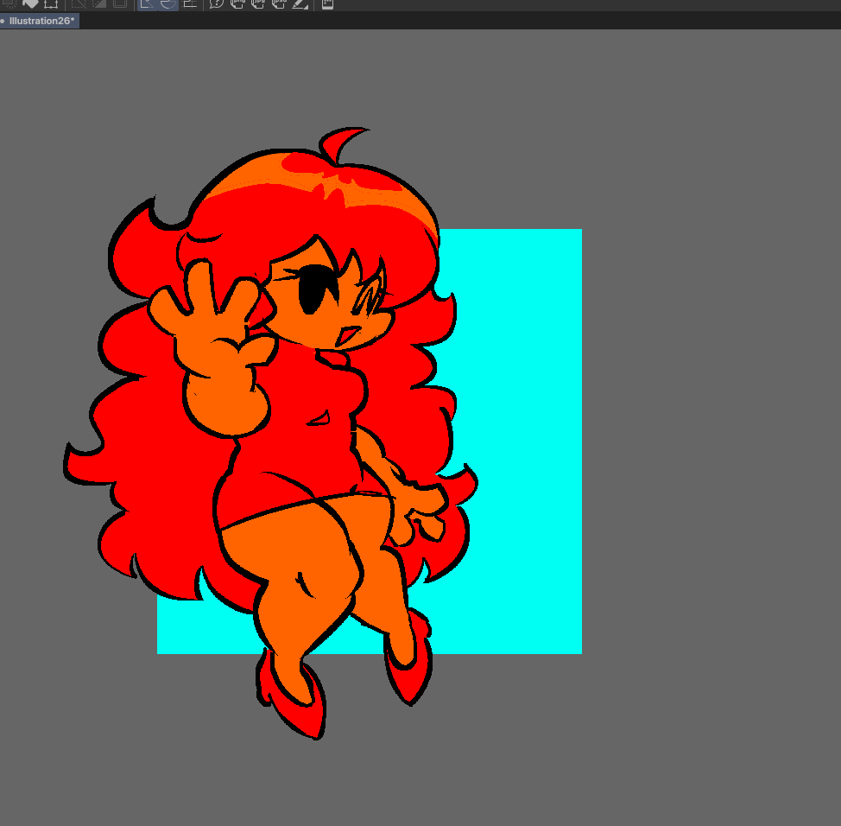
Task: Export image using the jpg icon
Action: pyautogui.click(x=258, y=3)
